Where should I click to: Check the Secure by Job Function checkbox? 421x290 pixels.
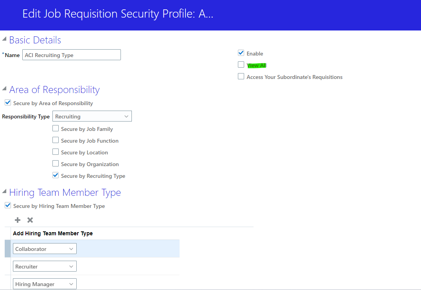[x=55, y=140]
